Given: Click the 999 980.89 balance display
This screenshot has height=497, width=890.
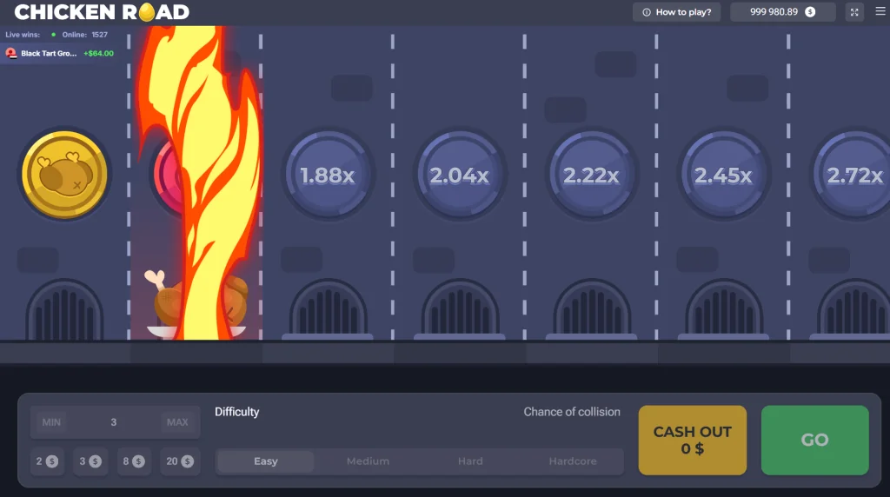Looking at the screenshot, I should click(783, 12).
